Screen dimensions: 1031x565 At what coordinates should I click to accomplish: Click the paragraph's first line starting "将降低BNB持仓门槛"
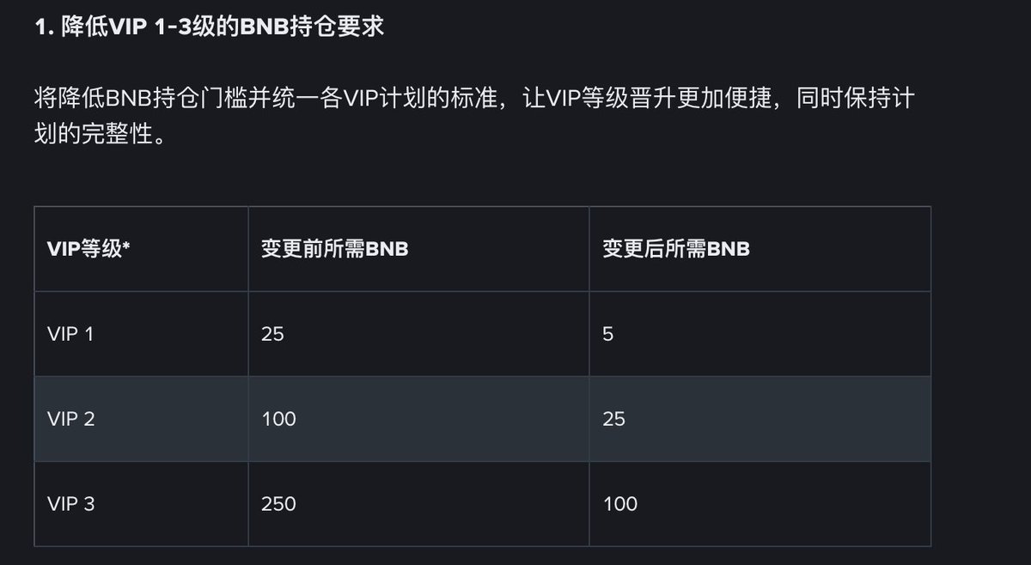click(473, 97)
